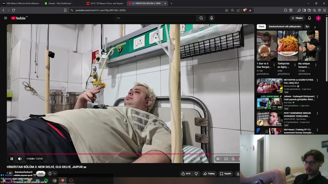Open options for METOSPOR vs KADİM FUTBOL

317,80
